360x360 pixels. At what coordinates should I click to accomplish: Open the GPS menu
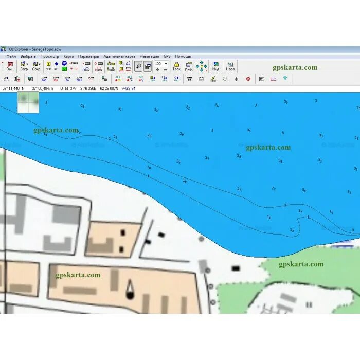click(167, 56)
